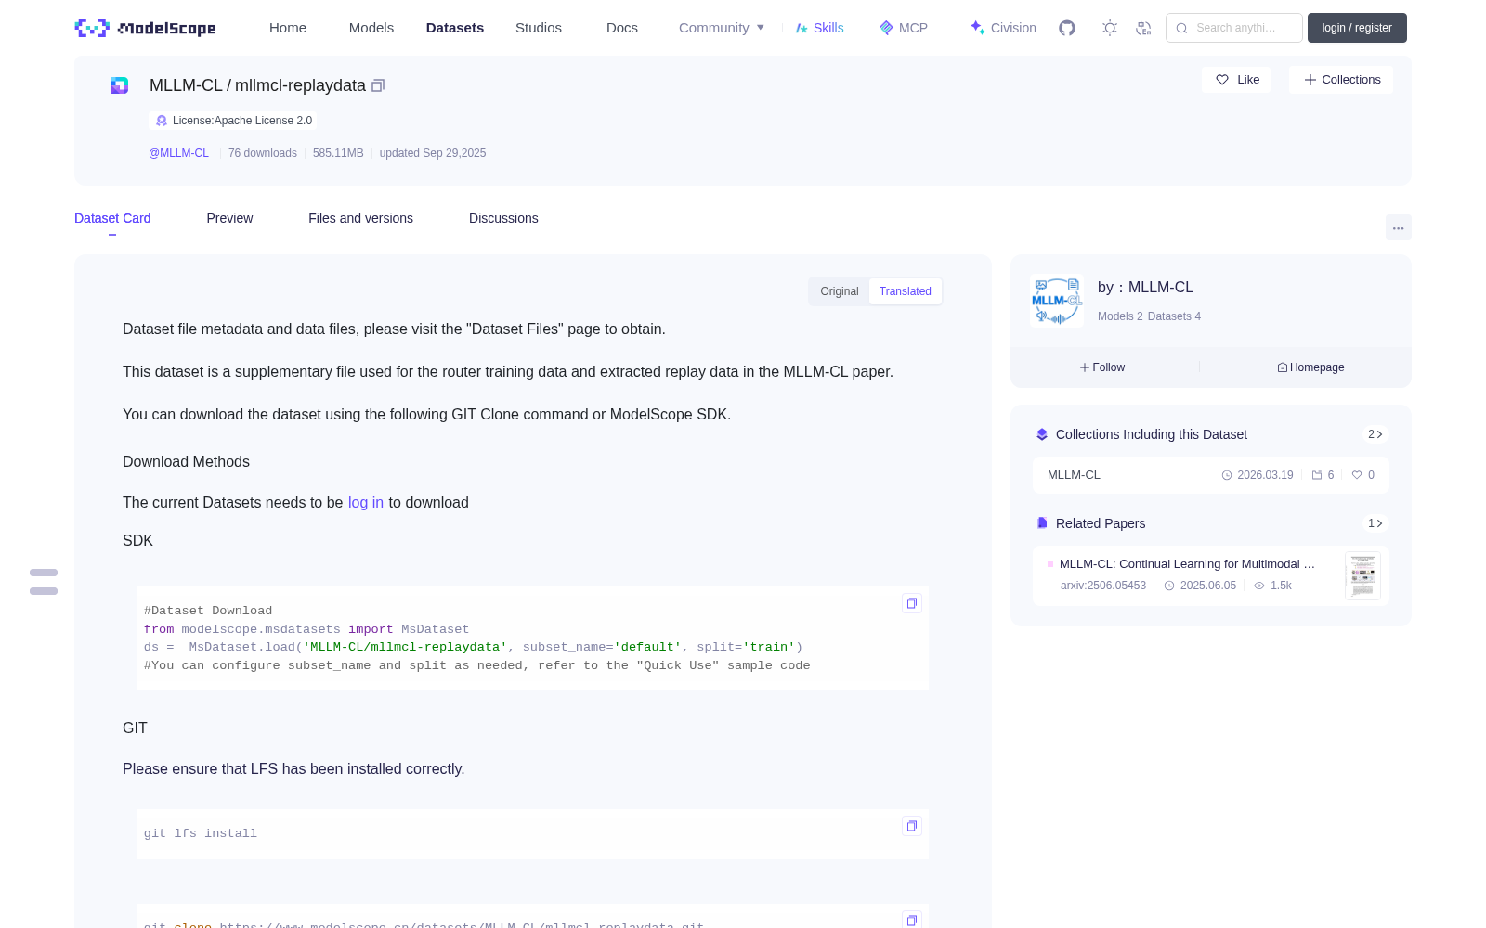
Task: Click the floating sidebar menu icon
Action: (44, 582)
